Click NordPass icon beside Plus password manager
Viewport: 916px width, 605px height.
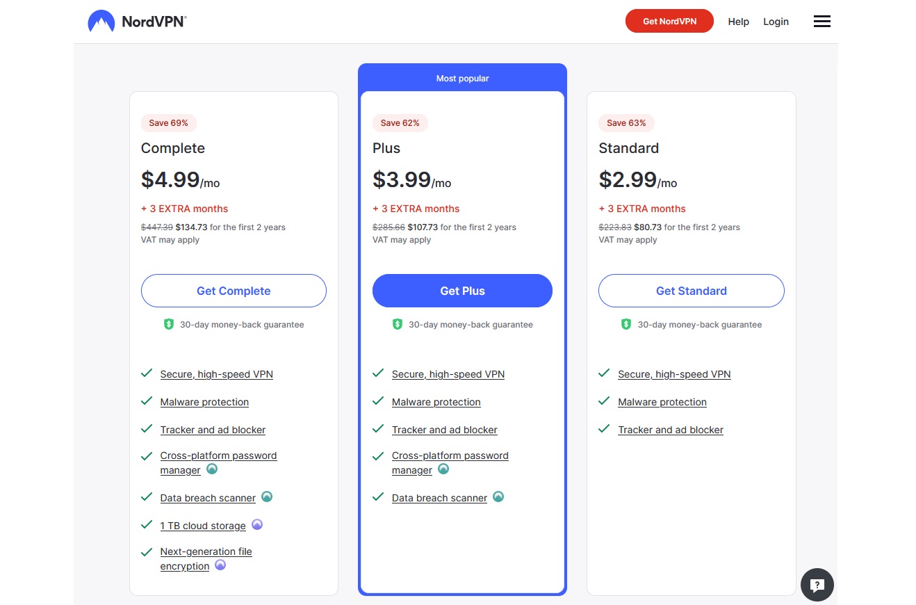(443, 469)
